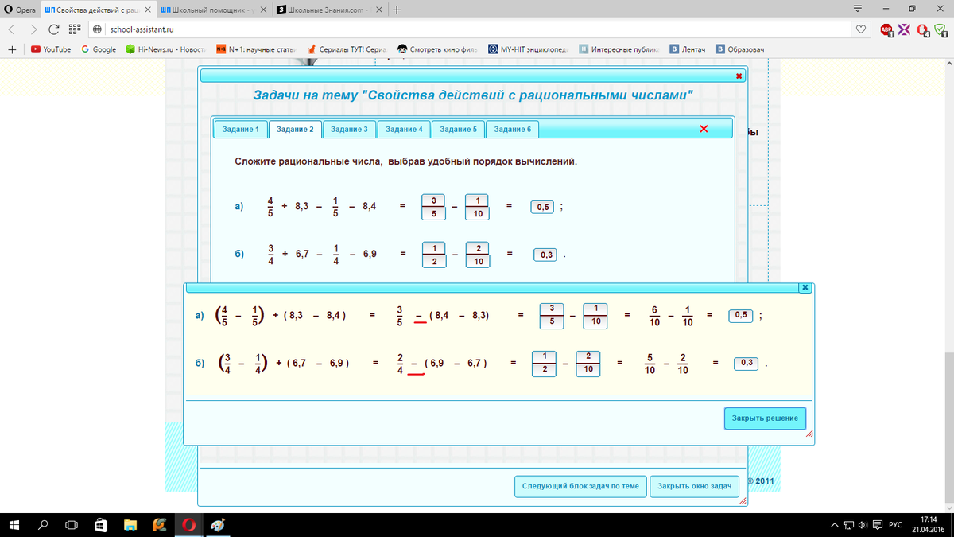Open Windows Store from the taskbar
This screenshot has height=537, width=954.
[101, 525]
